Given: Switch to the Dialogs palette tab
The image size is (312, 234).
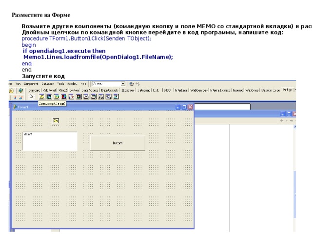Looking at the screenshot, I should point(287,90).
